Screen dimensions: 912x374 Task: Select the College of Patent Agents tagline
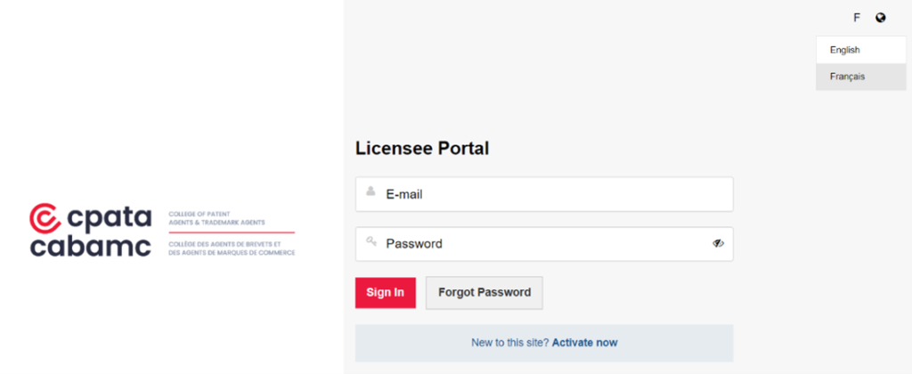(x=216, y=218)
